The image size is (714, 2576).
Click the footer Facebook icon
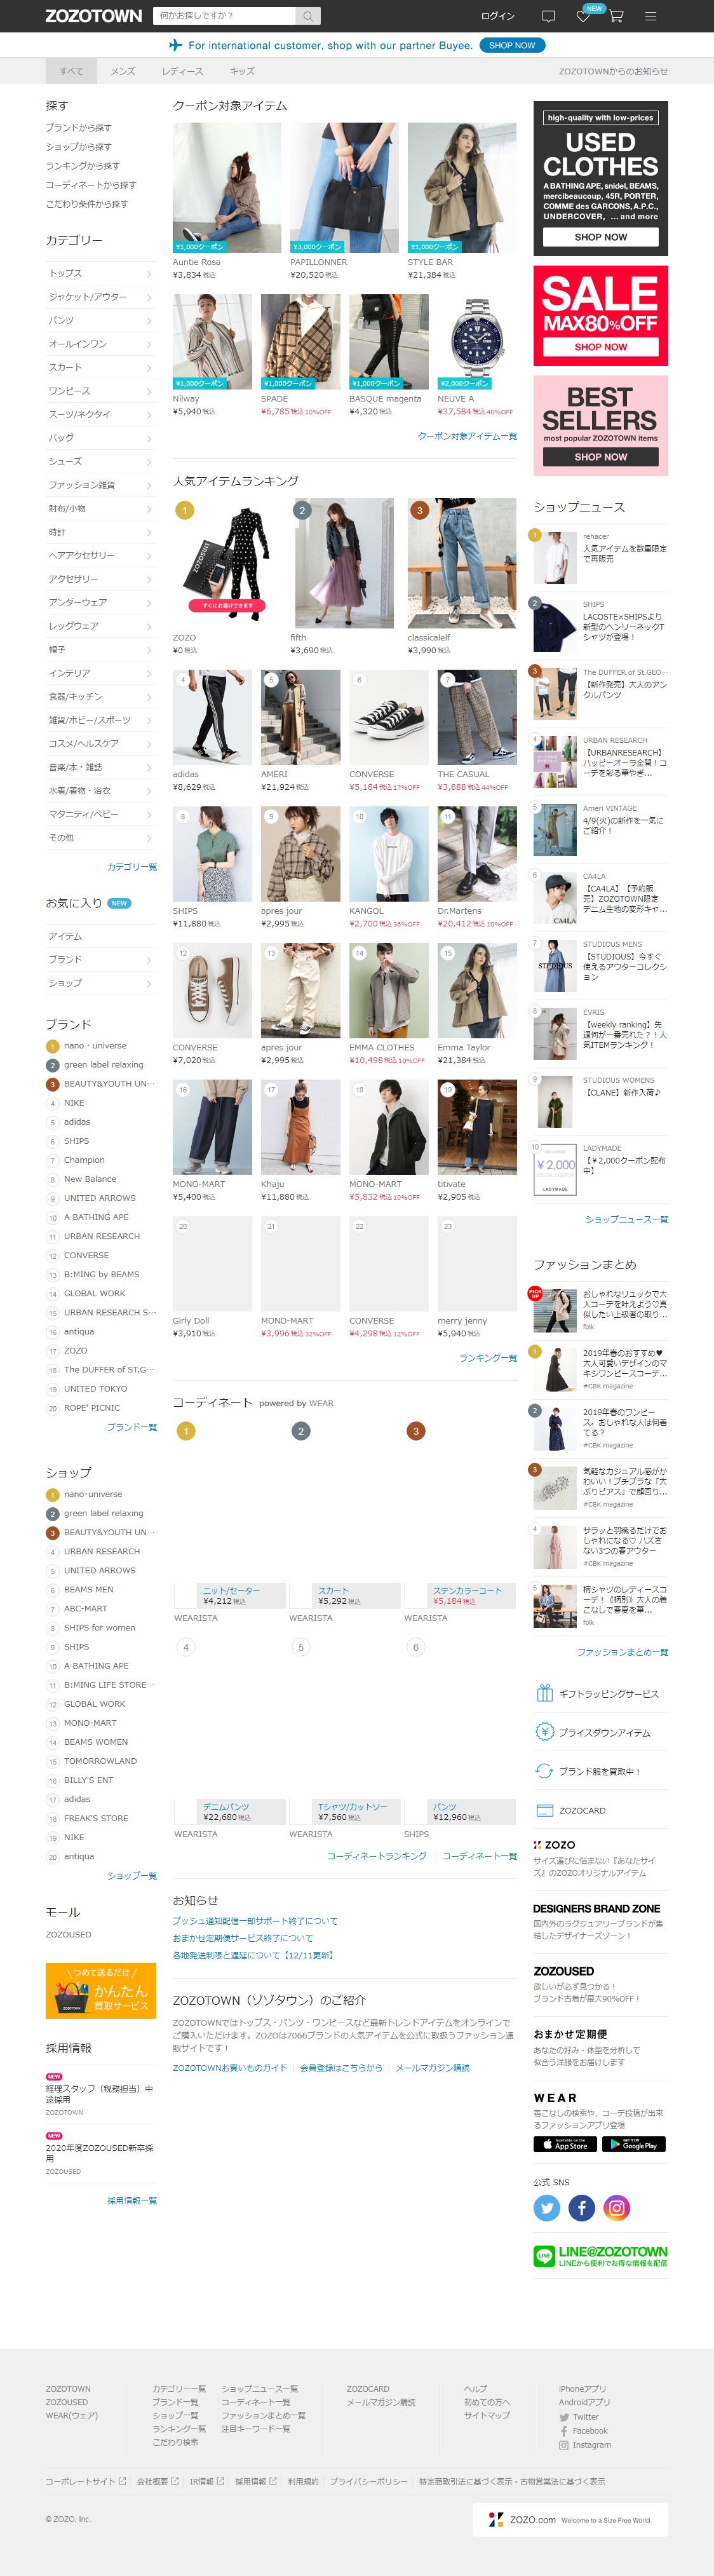coord(564,2430)
